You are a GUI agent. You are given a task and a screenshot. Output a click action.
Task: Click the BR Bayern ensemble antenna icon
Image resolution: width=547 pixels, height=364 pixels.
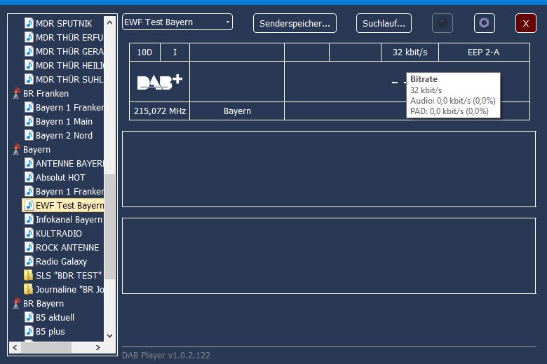[16, 304]
